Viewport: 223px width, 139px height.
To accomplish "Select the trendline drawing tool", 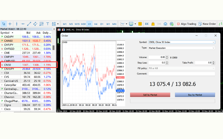I will (x=29, y=24).
